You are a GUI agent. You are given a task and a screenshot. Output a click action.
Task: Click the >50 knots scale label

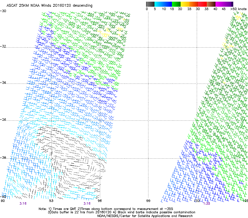(x=238, y=9)
